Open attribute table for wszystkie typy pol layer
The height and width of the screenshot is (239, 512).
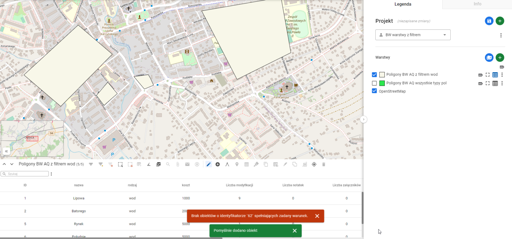[x=495, y=83]
